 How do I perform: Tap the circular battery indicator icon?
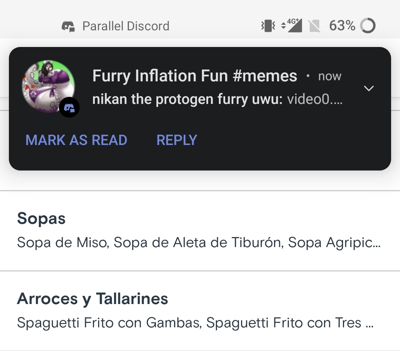[368, 26]
